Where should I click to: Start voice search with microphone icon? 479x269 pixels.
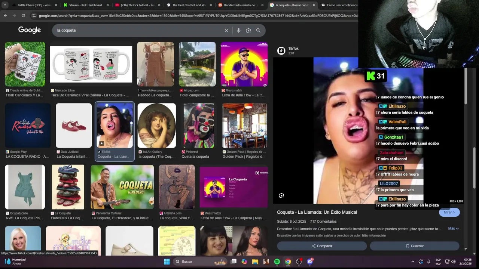tap(238, 30)
